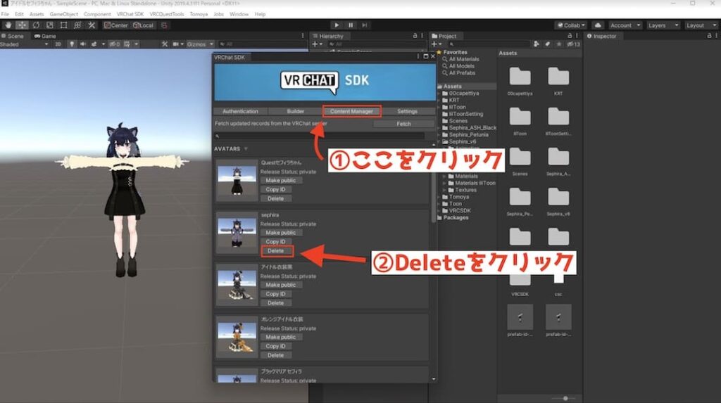Open the Shaded draw mode dropdown

pyautogui.click(x=25, y=44)
